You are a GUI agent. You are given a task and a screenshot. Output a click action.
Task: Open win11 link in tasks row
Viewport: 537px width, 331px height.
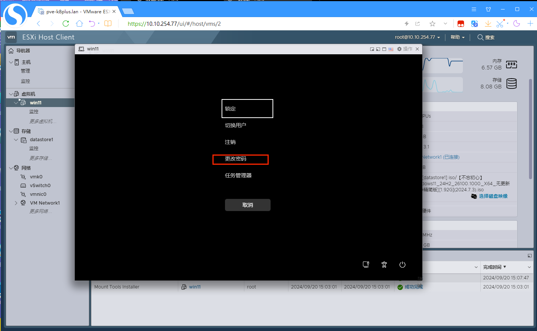point(195,287)
